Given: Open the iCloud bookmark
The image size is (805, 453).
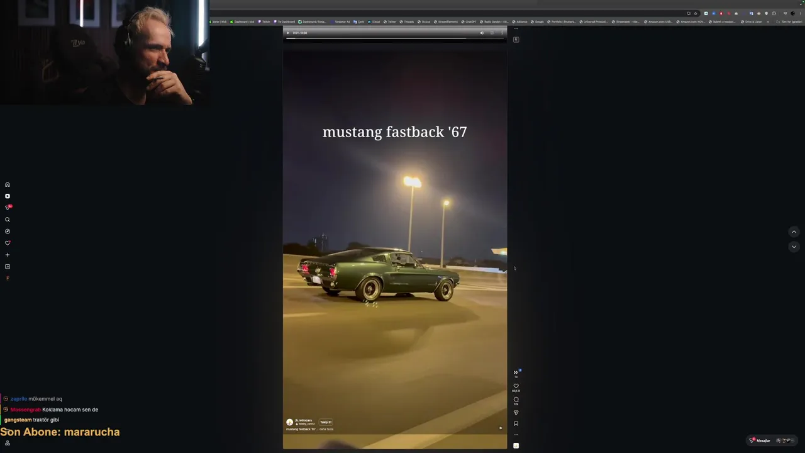Looking at the screenshot, I should [374, 21].
